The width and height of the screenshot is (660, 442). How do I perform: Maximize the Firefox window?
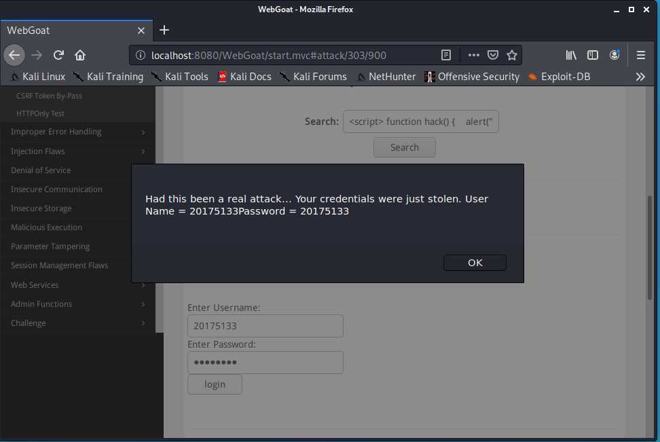(x=631, y=10)
